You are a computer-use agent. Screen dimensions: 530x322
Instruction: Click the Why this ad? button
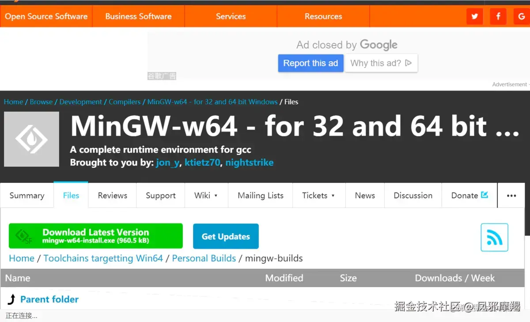coord(381,63)
